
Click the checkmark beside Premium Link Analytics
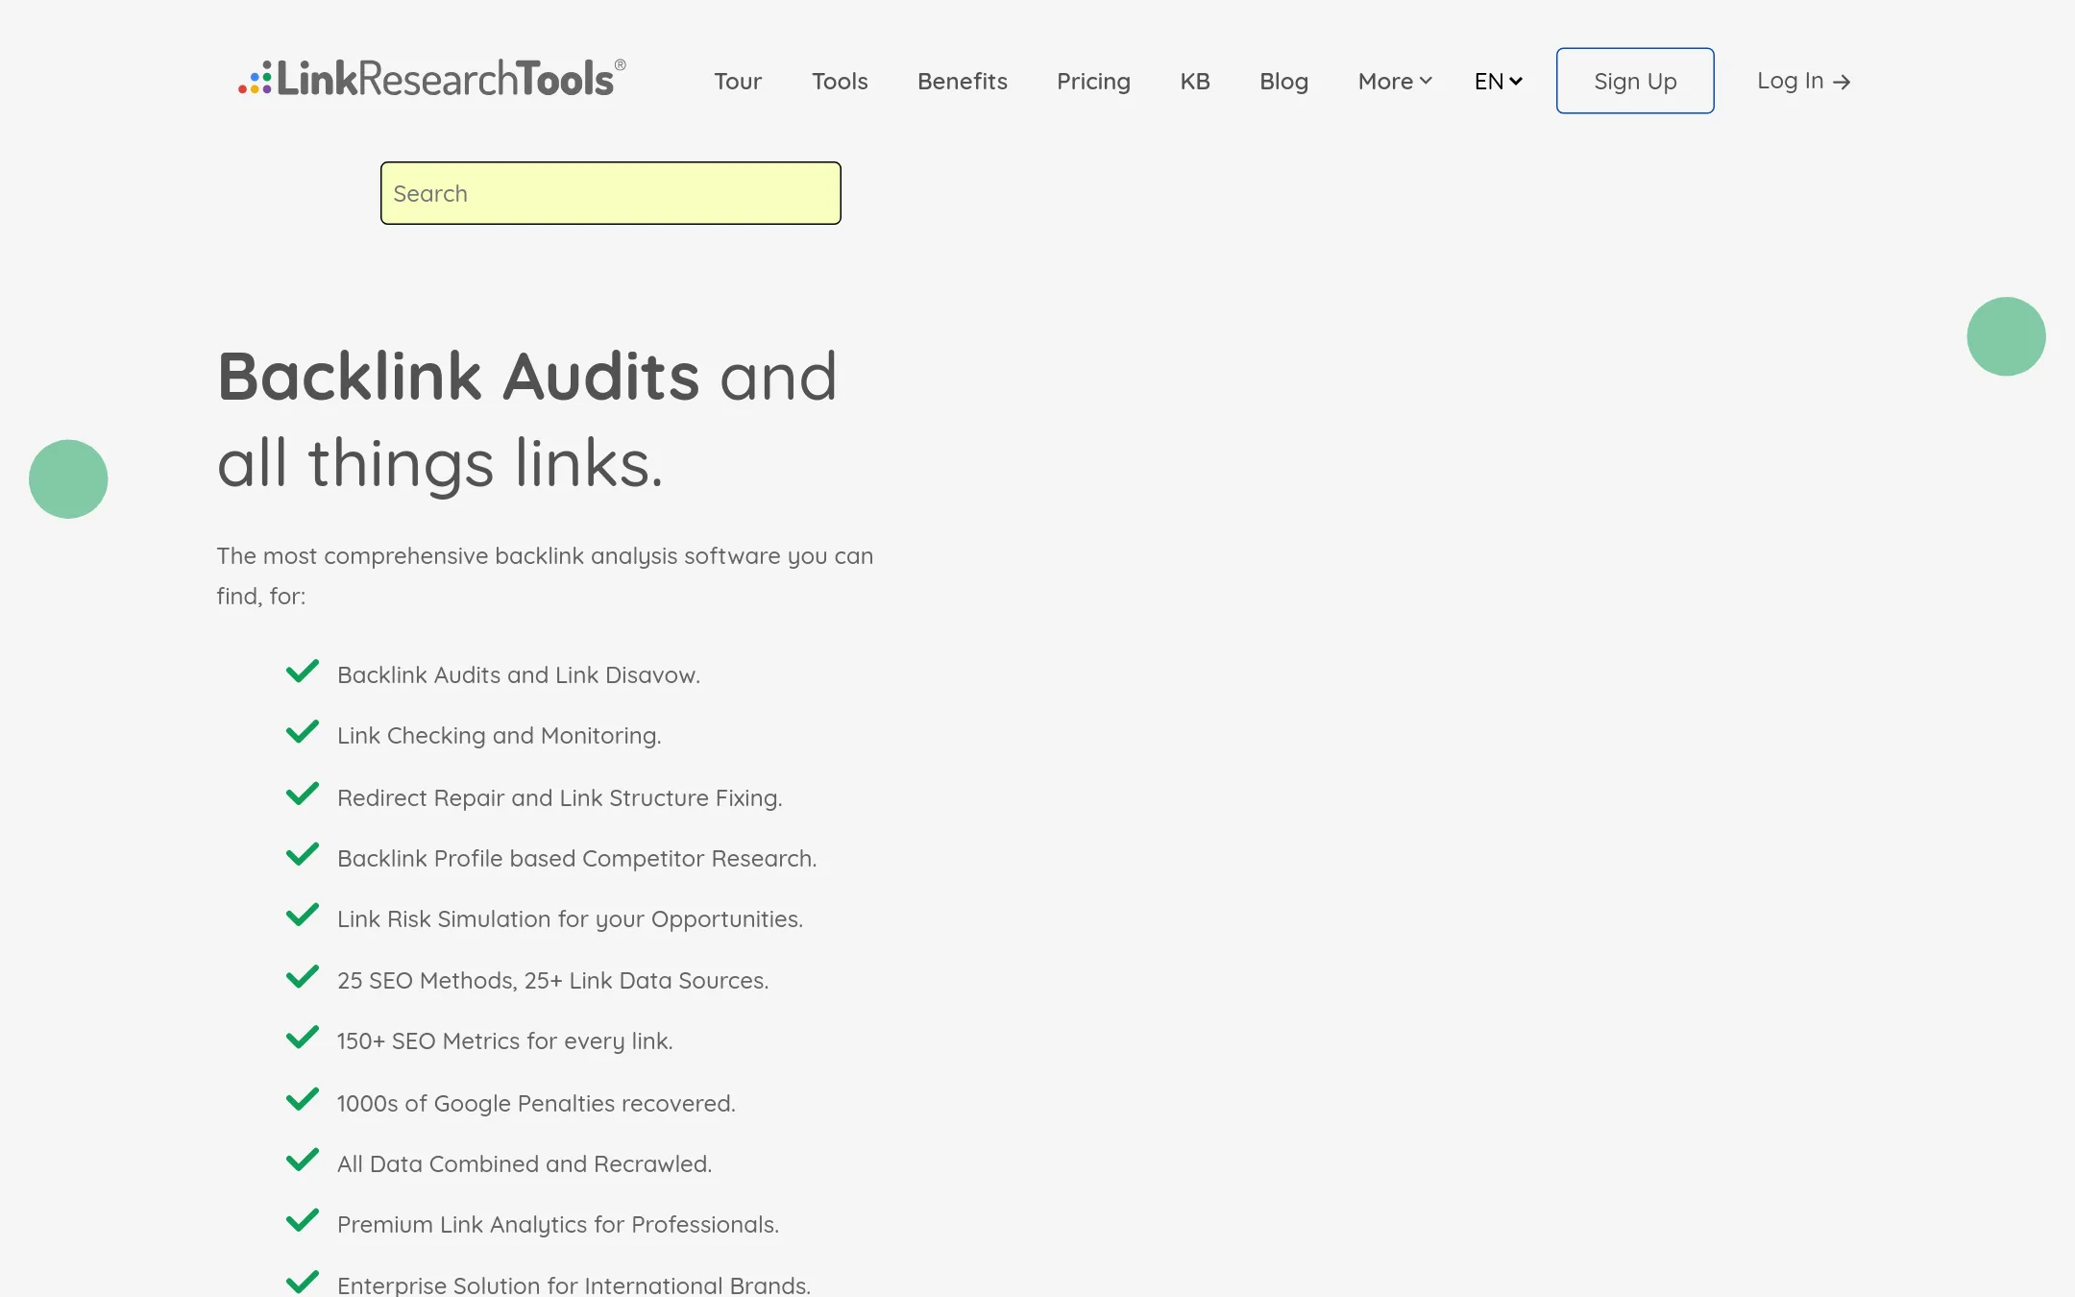click(x=303, y=1221)
